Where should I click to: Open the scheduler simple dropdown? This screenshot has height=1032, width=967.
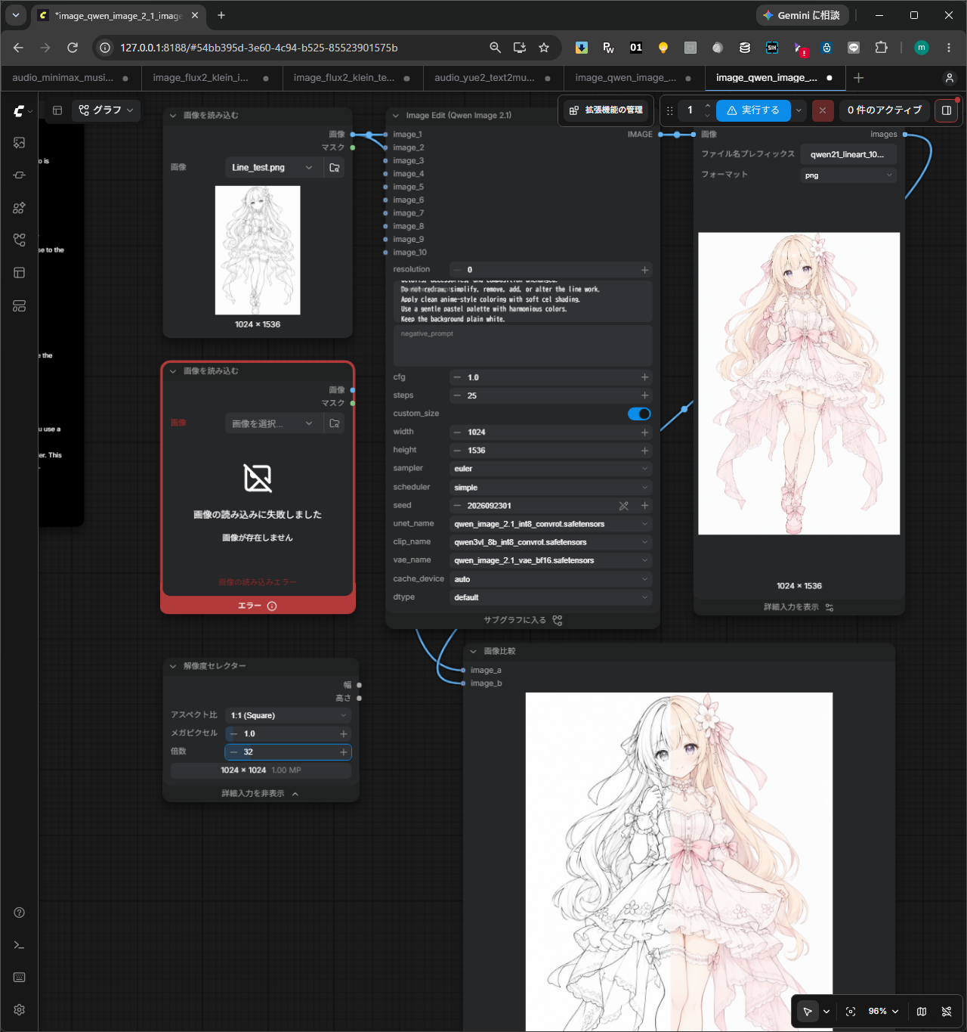click(551, 488)
